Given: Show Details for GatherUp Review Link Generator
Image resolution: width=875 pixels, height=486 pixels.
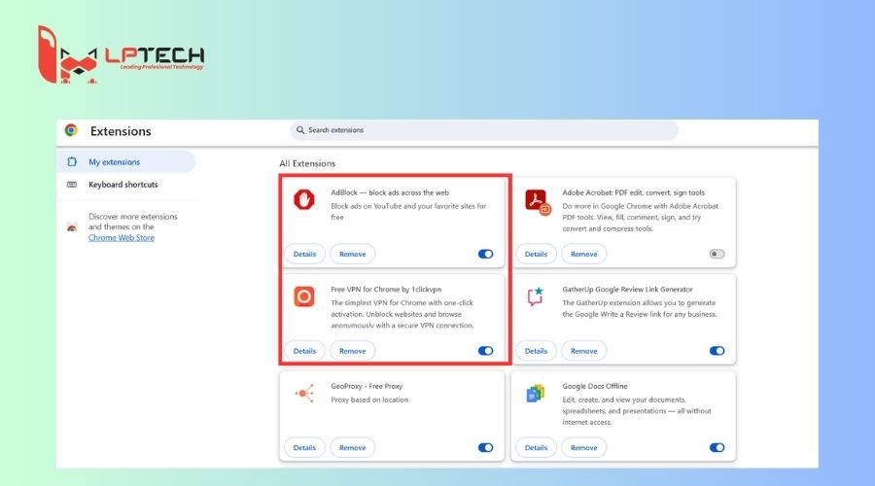Looking at the screenshot, I should (536, 351).
